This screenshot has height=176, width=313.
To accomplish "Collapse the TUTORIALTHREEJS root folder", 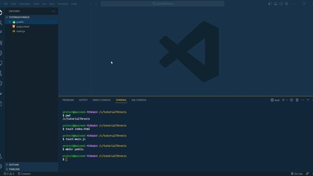I will point(7,17).
